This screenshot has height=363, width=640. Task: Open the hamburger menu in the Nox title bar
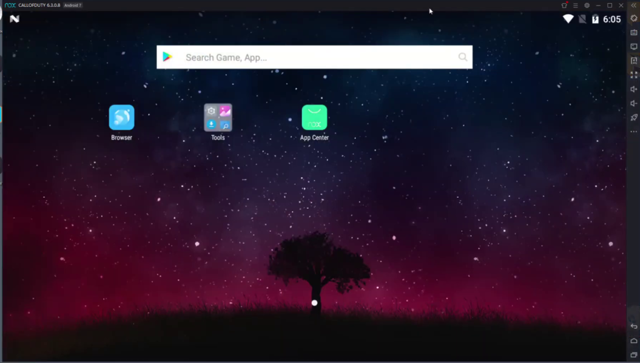point(576,5)
